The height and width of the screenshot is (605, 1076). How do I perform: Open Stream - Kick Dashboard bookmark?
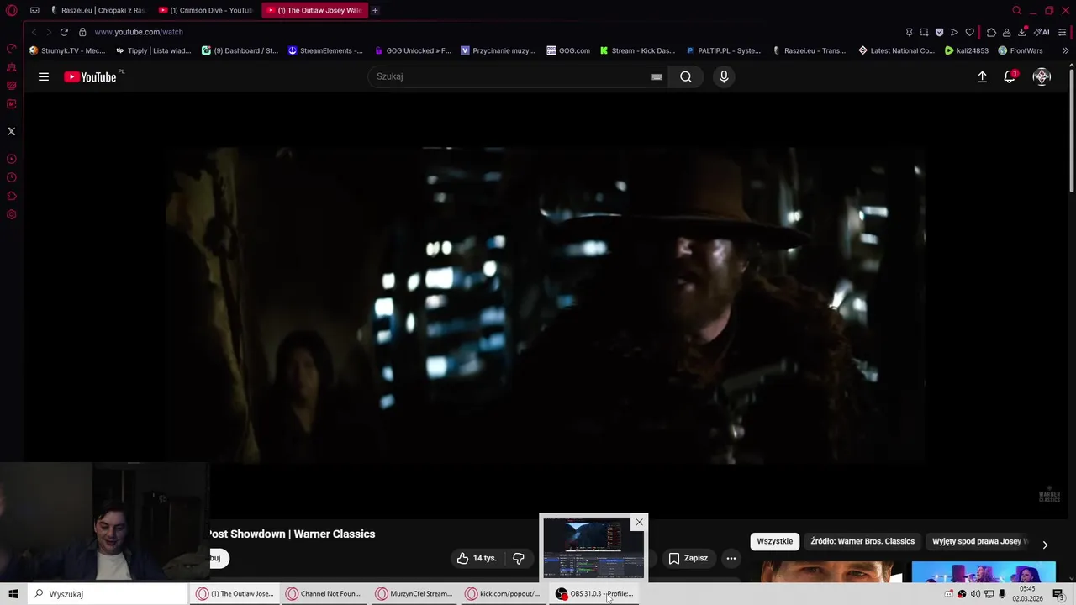637,50
